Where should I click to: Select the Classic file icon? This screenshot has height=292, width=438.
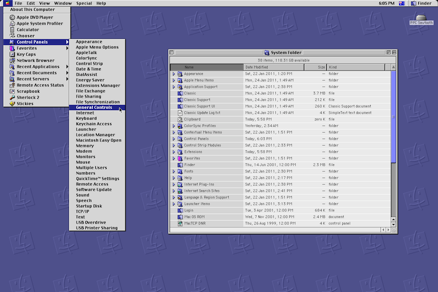[x=180, y=93]
